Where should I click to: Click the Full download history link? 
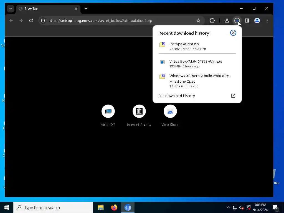pyautogui.click(x=177, y=96)
